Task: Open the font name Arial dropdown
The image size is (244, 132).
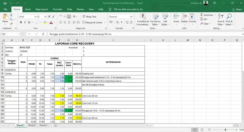Action: click(36, 17)
